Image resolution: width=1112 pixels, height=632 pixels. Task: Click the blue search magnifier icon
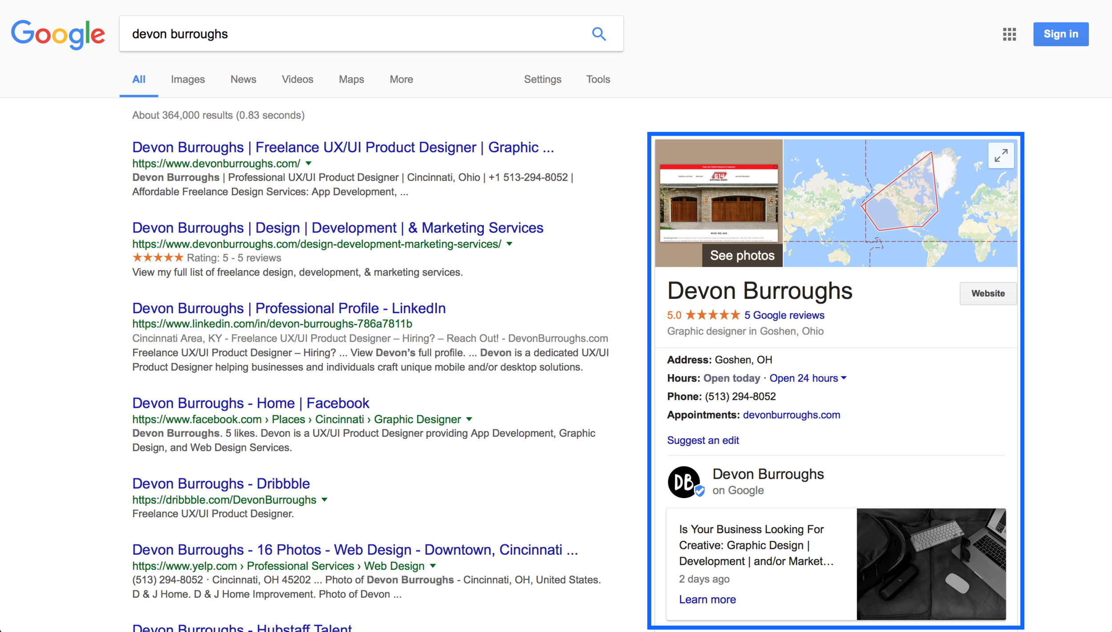coord(599,34)
